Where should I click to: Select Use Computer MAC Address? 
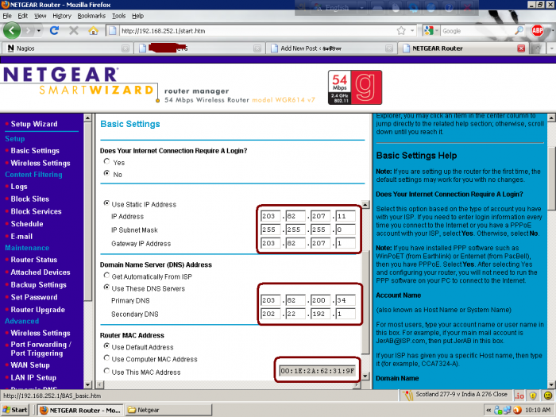106,358
